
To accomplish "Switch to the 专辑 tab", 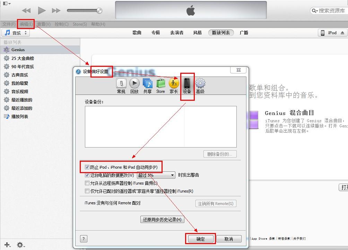I will point(156,33).
